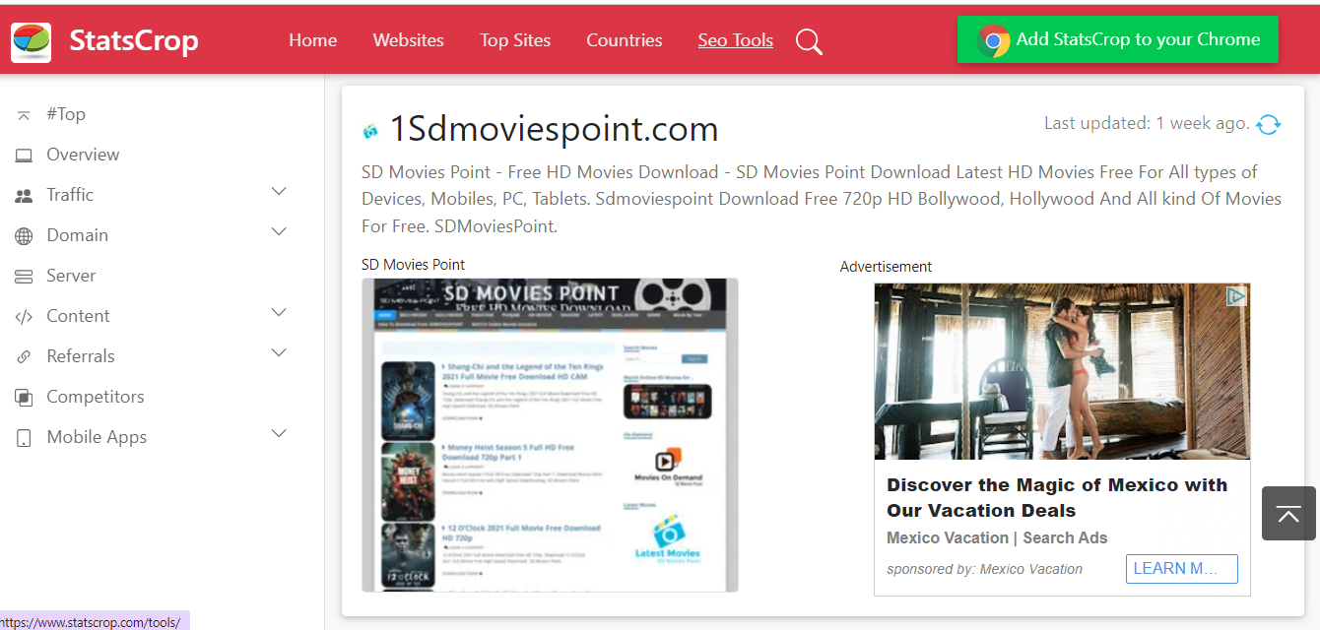Viewport: 1320px width, 630px height.
Task: Click the Discover the Magic of Mexico headline
Action: (x=1057, y=498)
